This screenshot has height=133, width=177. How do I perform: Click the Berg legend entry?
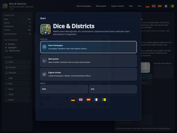click(17, 84)
